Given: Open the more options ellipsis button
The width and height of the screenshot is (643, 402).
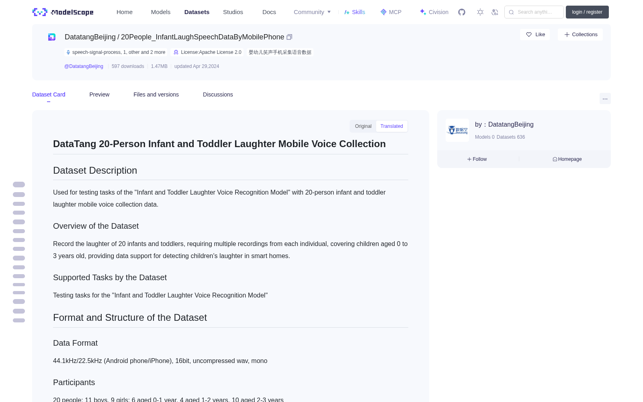Looking at the screenshot, I should pyautogui.click(x=605, y=98).
